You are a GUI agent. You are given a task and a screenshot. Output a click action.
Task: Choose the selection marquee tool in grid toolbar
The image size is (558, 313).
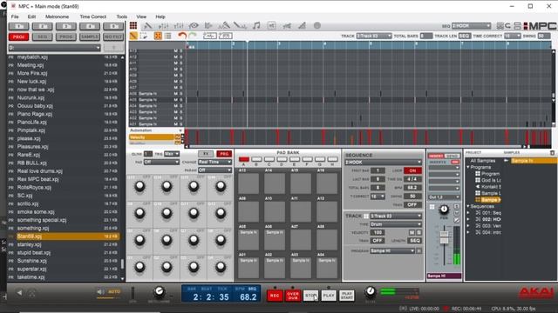(x=144, y=36)
